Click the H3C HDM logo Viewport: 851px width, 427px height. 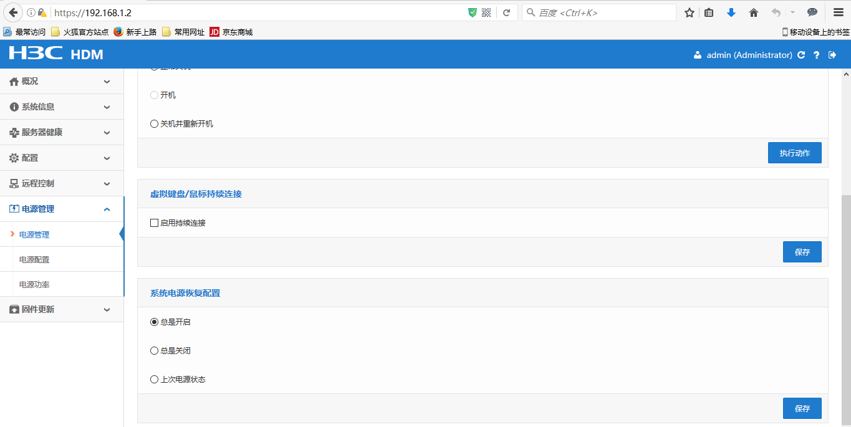[x=55, y=54]
